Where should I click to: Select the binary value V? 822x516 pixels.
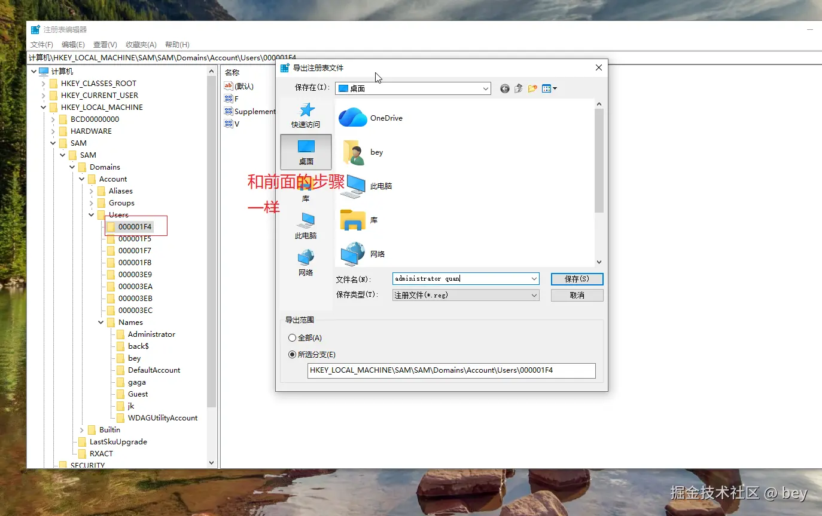point(232,124)
